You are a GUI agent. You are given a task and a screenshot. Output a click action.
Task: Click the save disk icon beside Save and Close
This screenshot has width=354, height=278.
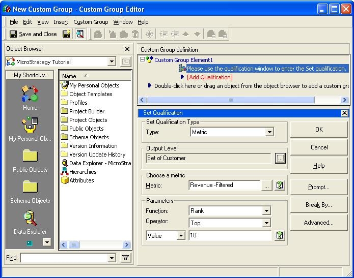pos(66,34)
